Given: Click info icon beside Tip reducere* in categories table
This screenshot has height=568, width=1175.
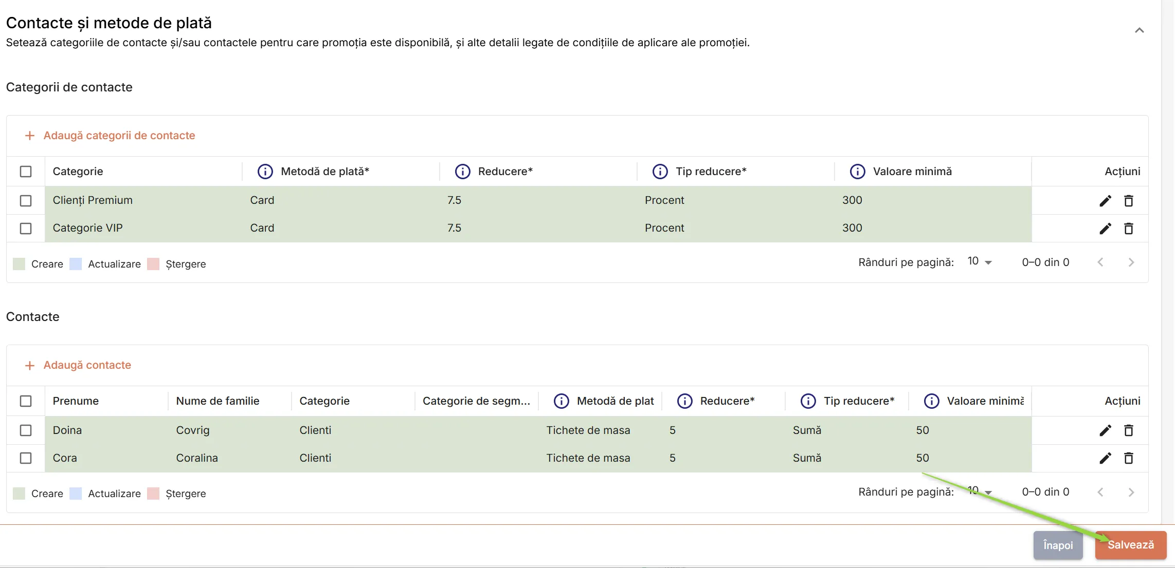Looking at the screenshot, I should point(660,172).
